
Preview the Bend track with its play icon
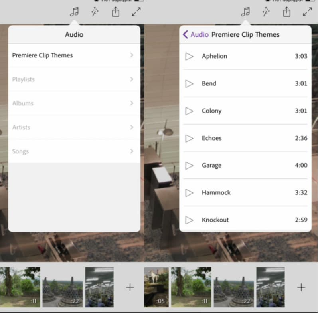[189, 83]
